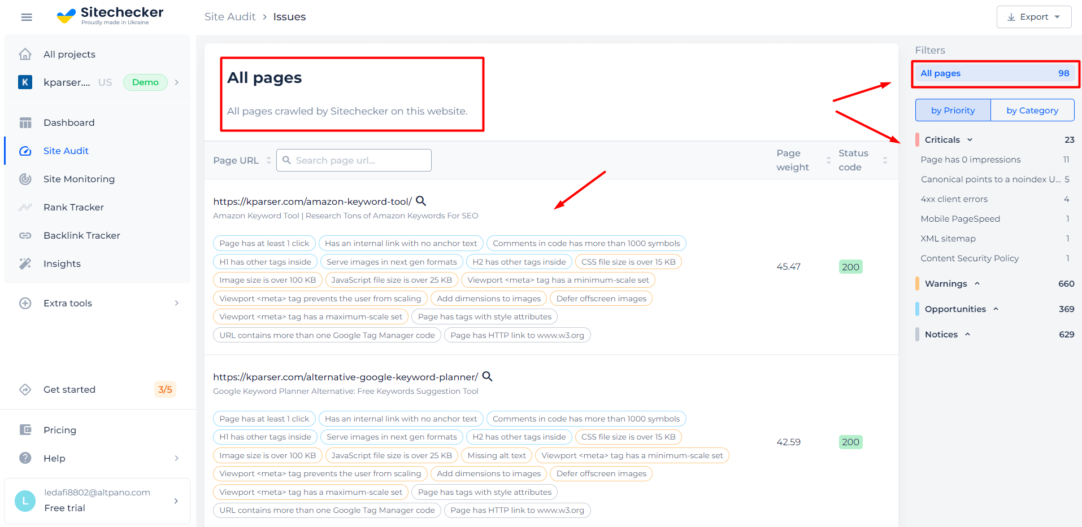Click magnifier icon next to alternative-google-keyword-planner URL

click(487, 376)
